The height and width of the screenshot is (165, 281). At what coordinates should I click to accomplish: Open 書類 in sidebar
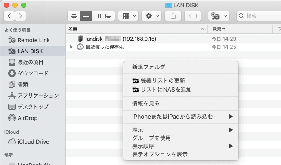33,84
